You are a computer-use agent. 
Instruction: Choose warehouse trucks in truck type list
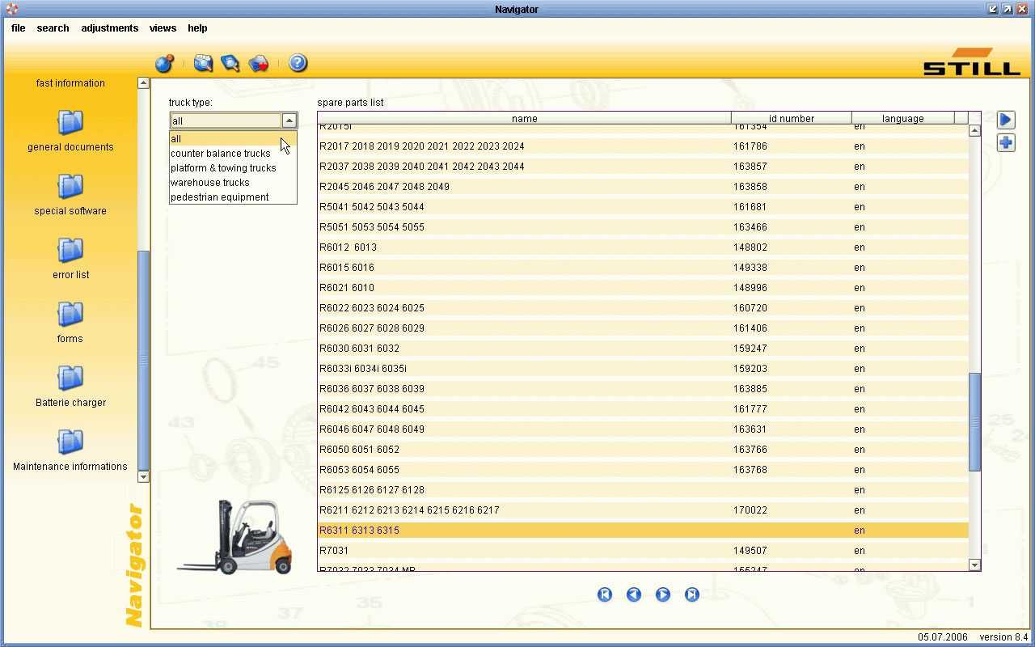pos(210,183)
